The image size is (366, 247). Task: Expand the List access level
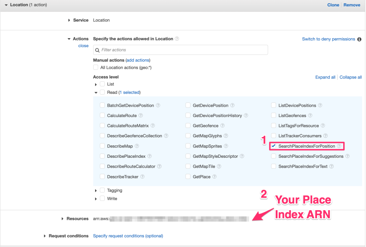click(x=96, y=84)
